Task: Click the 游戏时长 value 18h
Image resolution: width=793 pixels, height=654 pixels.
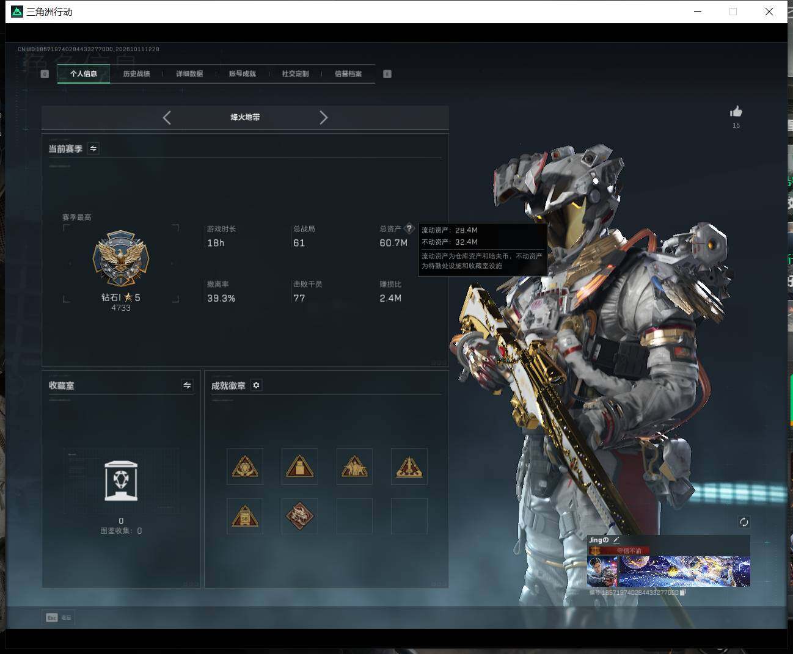Action: [216, 243]
